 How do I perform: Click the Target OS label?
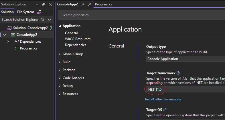[x=154, y=110]
